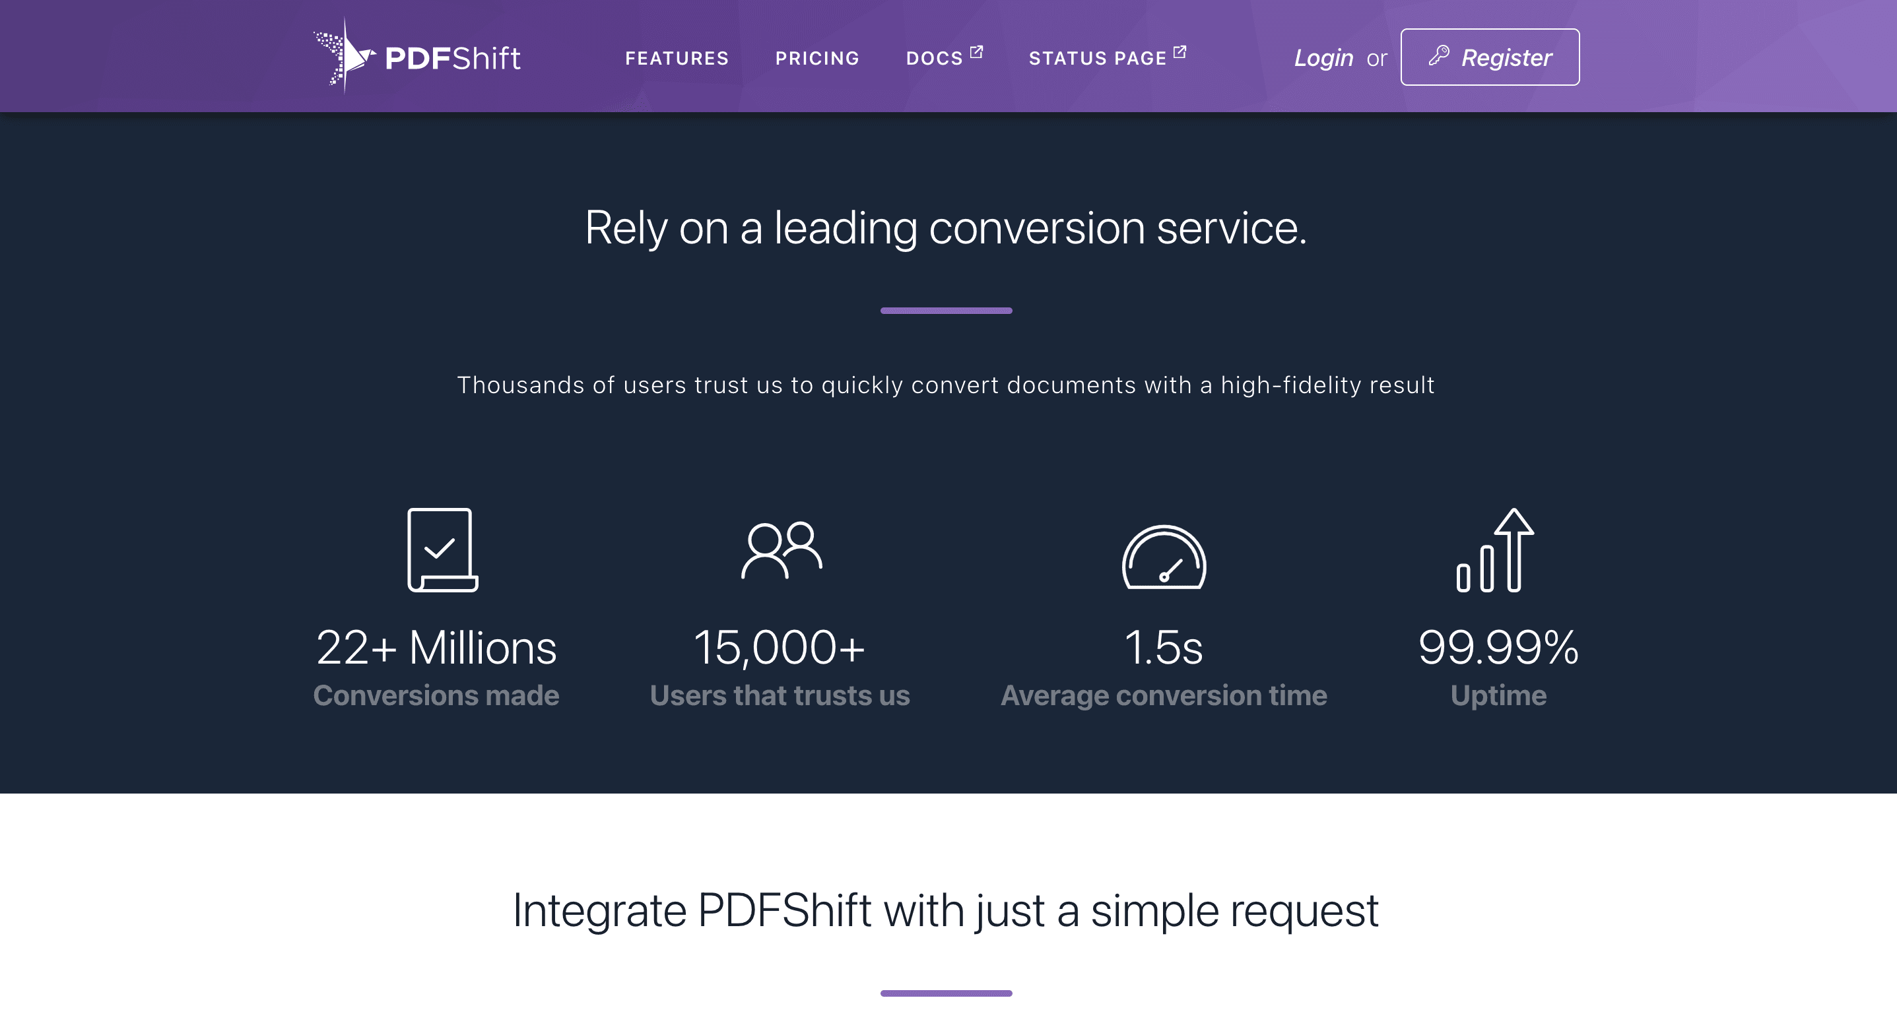The image size is (1897, 1033).
Task: Select the "Average conversion time" label
Action: (1164, 695)
